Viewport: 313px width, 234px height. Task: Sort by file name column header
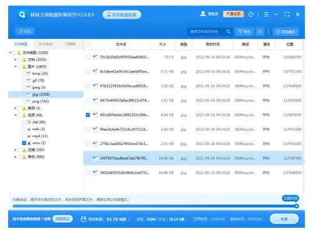(x=121, y=44)
